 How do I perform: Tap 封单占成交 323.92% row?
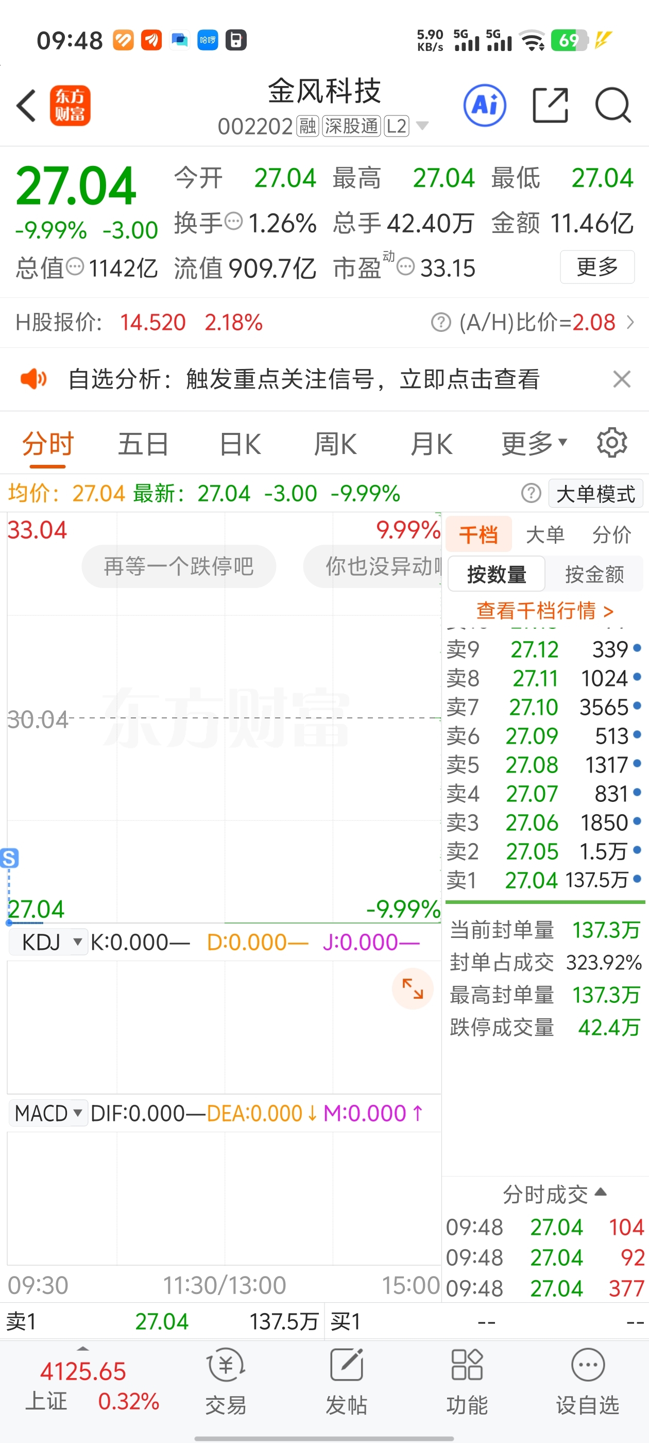pyautogui.click(x=545, y=962)
